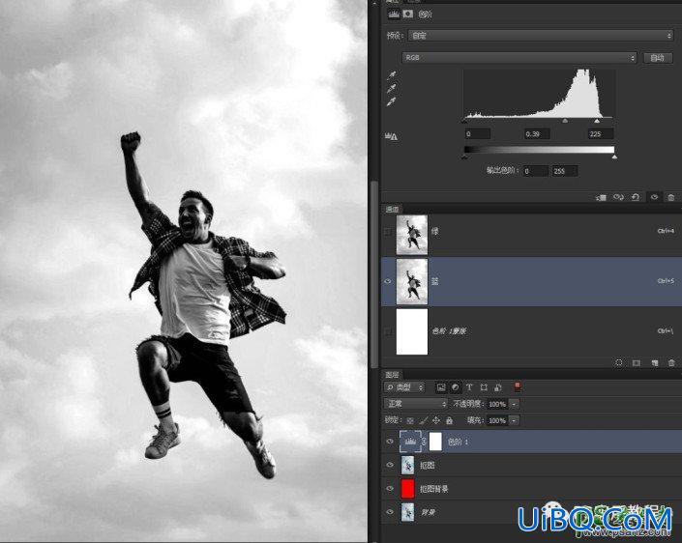Filter layers by type layers T icon

(469, 387)
